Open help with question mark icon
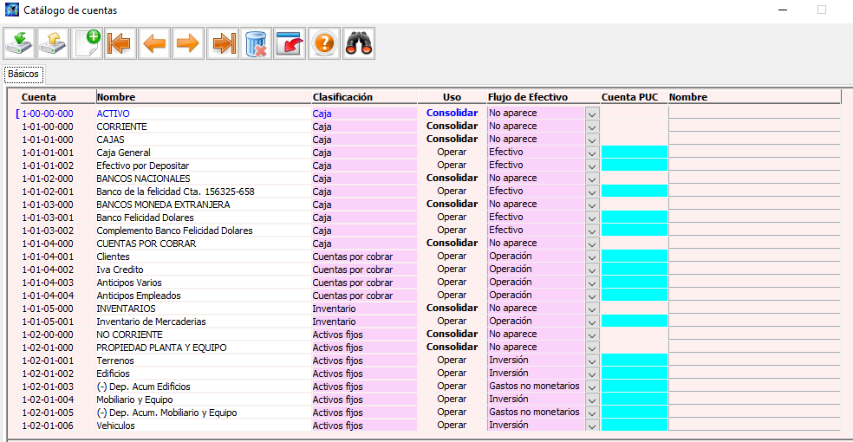Image resolution: width=853 pixels, height=442 pixels. (324, 43)
